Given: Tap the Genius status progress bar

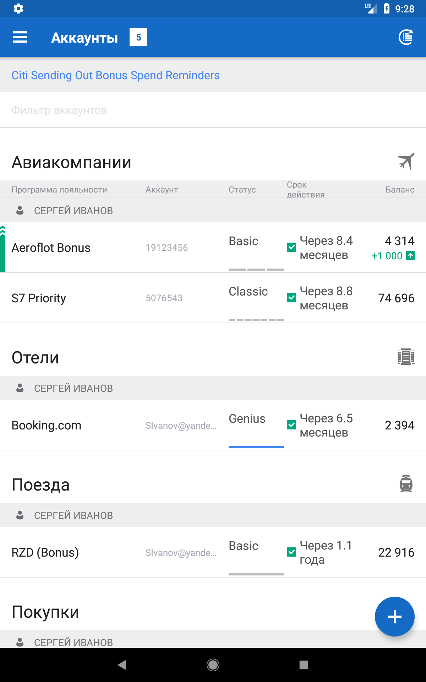Looking at the screenshot, I should point(256,447).
